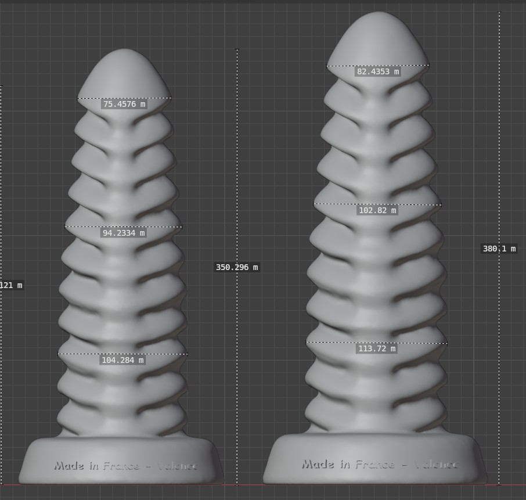Click the 82.4353 m measurement label
This screenshot has height=500, width=526.
tap(378, 72)
